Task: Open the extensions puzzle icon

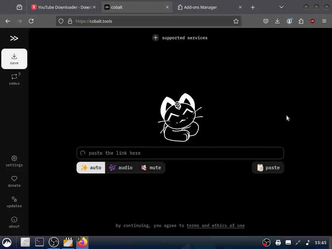Action: pos(301,21)
